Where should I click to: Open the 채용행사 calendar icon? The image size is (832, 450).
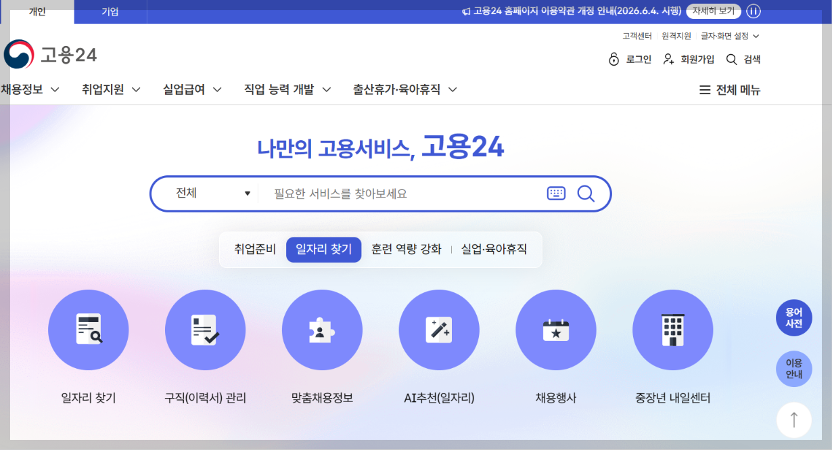(556, 330)
